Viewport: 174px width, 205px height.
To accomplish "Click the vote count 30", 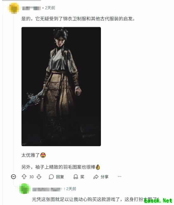I will pyautogui.click(x=32, y=177).
